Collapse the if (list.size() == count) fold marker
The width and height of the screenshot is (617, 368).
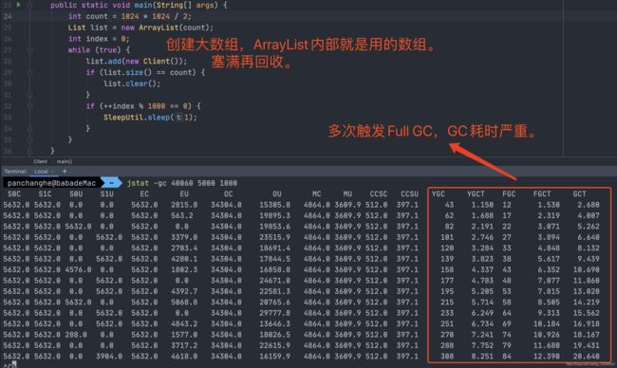pos(30,72)
